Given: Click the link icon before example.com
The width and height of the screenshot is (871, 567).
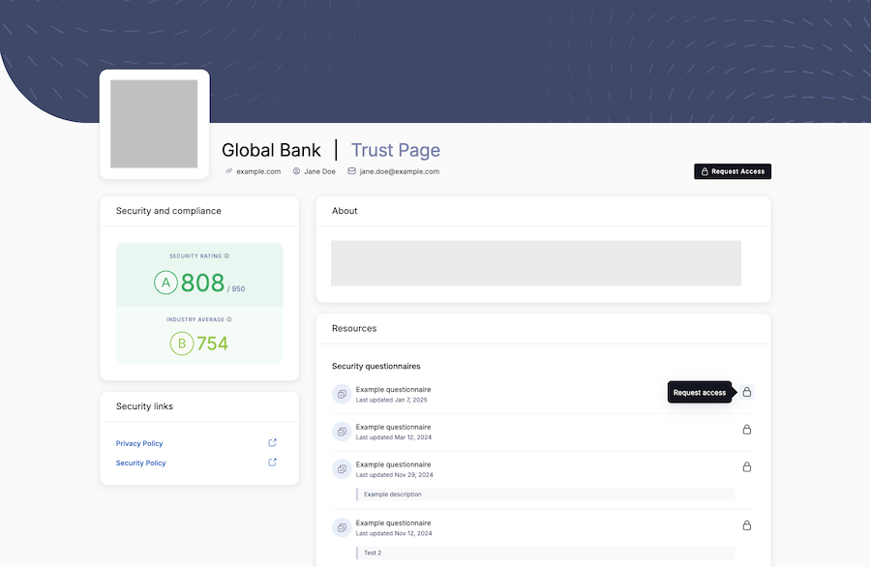Looking at the screenshot, I should point(227,170).
